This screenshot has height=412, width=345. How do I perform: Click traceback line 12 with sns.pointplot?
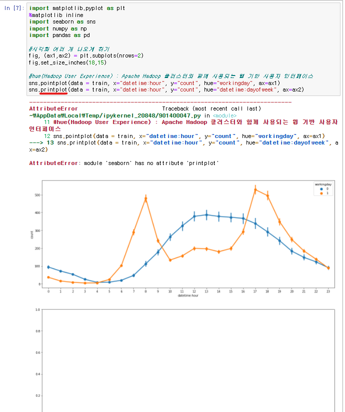pos(184,136)
